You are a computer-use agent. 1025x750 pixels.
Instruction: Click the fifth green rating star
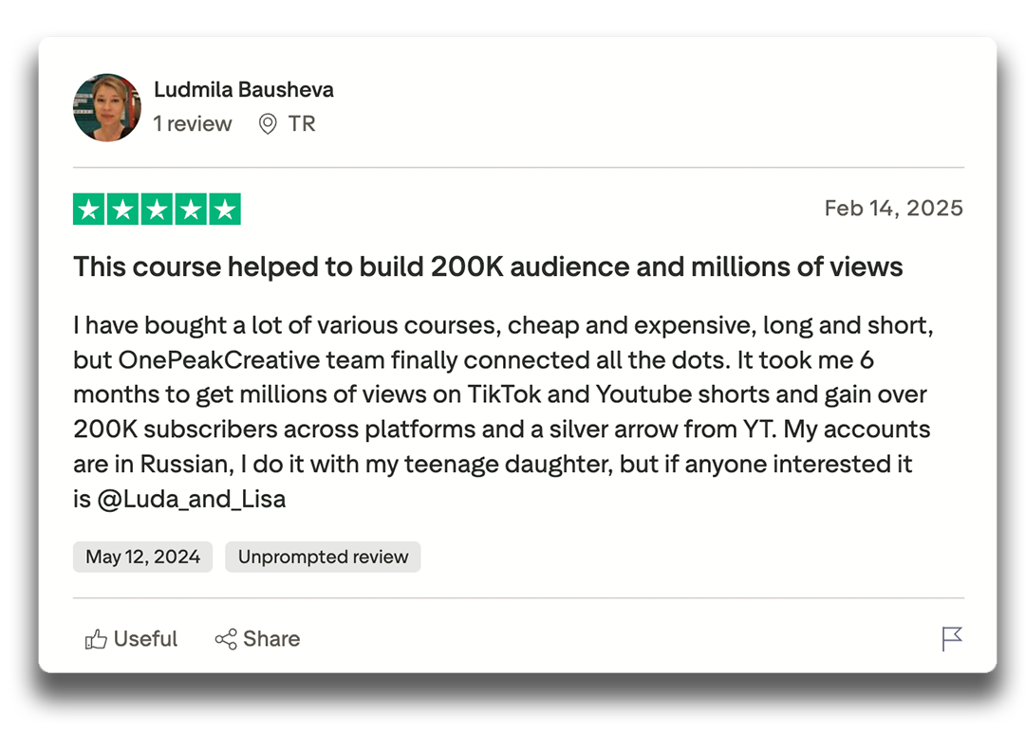click(224, 210)
